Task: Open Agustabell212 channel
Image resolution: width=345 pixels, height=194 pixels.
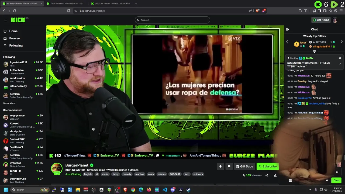Action: pyautogui.click(x=23, y=64)
